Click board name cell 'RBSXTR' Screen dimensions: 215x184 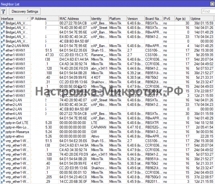coord(152,123)
